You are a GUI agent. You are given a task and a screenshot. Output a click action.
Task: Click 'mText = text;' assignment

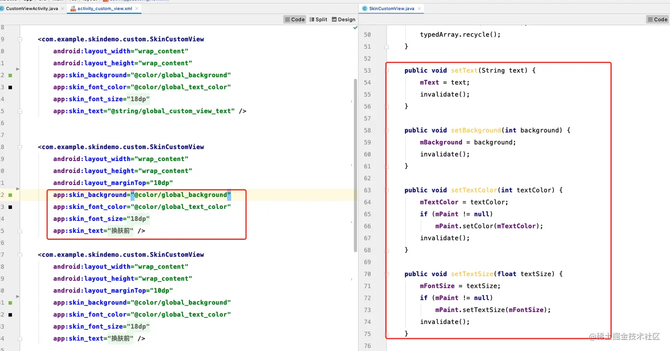pyautogui.click(x=445, y=82)
